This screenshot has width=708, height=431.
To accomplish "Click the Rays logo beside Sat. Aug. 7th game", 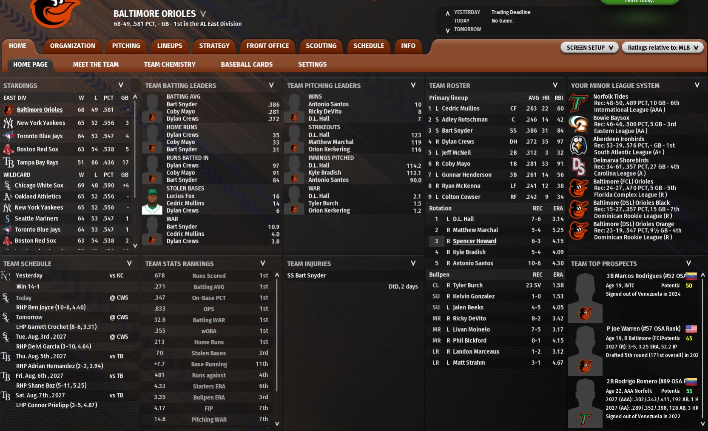I will [6, 396].
